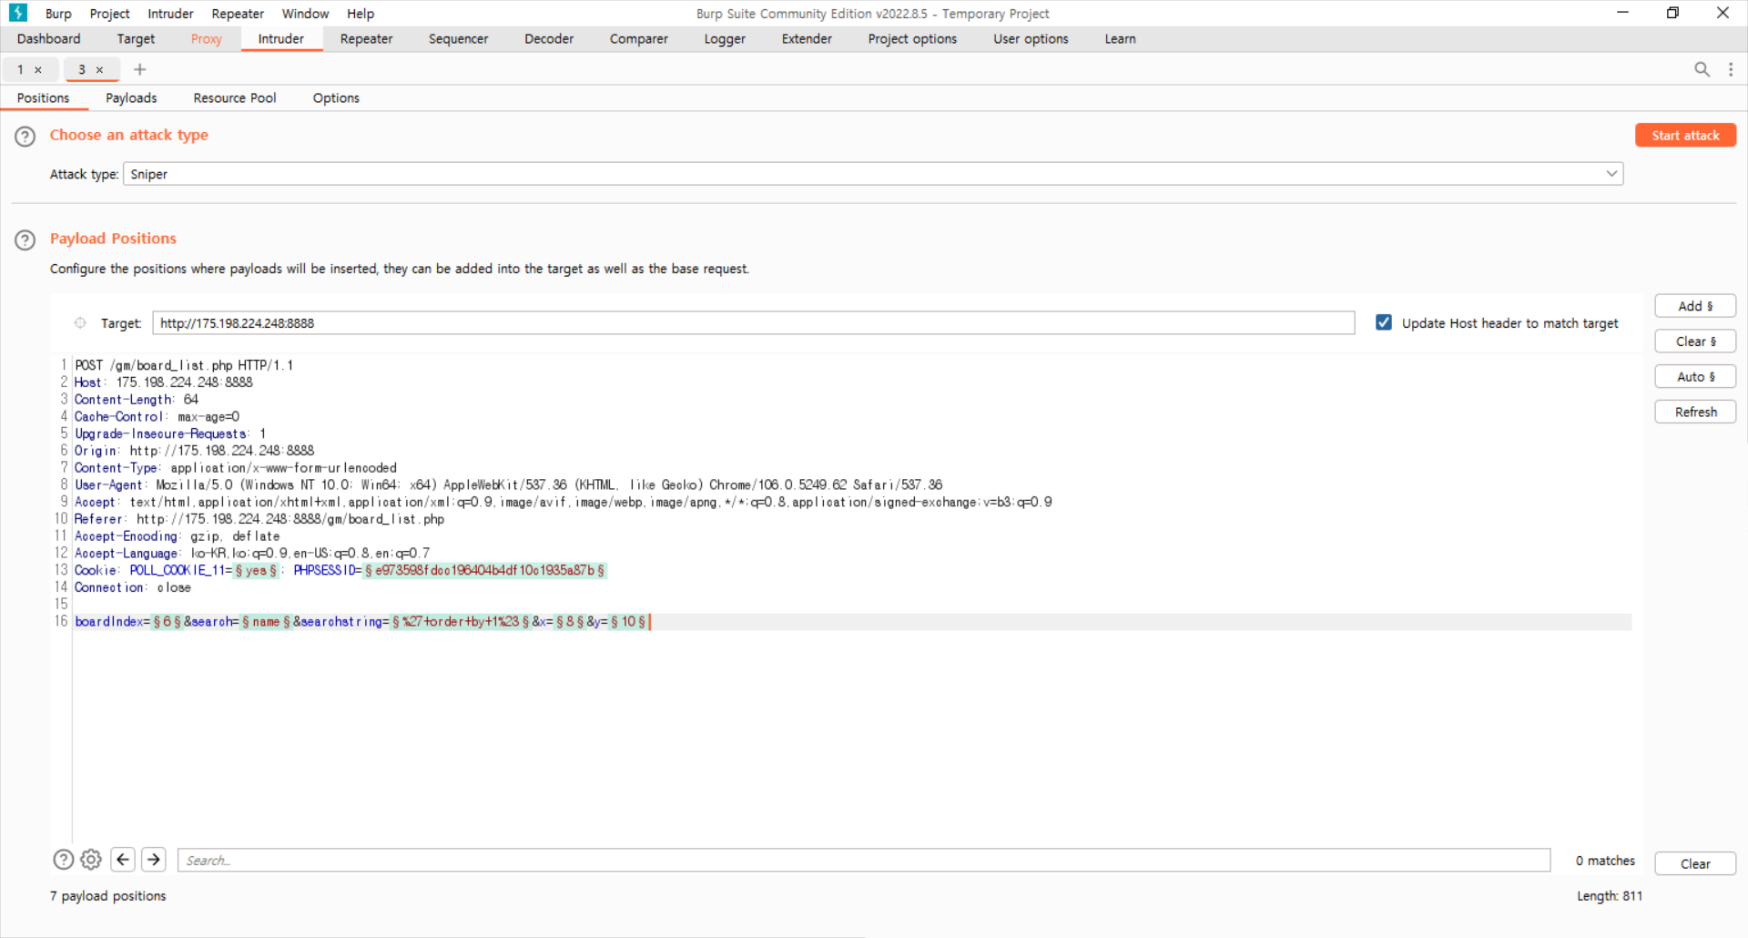Switch to the Comparer tab
1748x938 pixels.
pos(639,39)
